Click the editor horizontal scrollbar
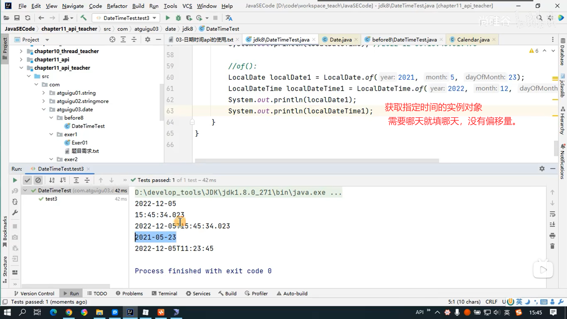 point(317,161)
